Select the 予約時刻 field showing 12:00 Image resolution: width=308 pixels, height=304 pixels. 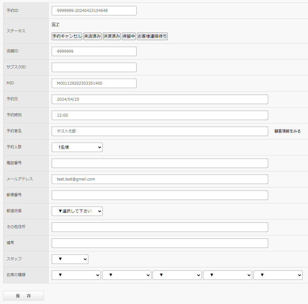tap(160, 115)
